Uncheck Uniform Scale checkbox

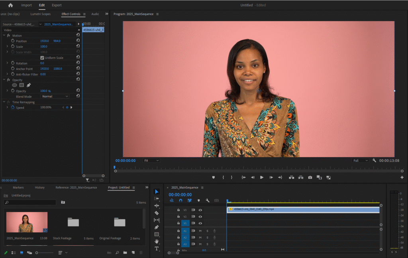coord(42,58)
